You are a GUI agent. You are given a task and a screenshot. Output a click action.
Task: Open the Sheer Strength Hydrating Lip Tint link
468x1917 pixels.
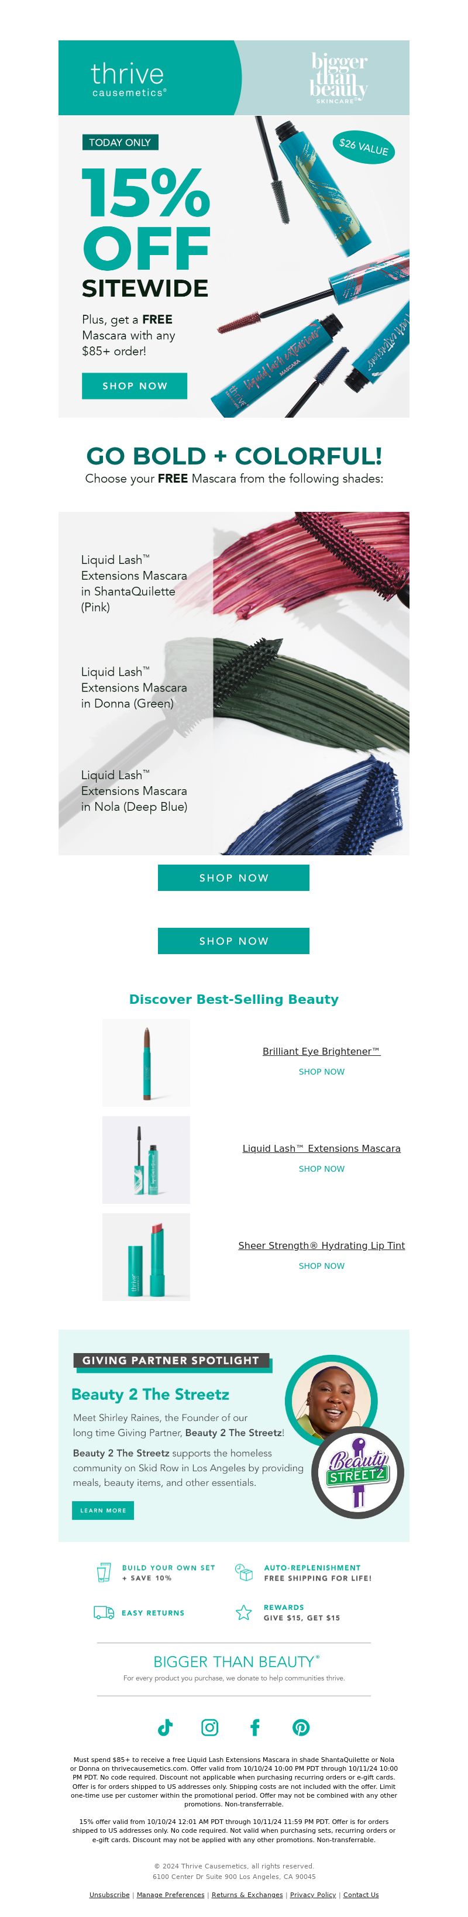point(321,1245)
